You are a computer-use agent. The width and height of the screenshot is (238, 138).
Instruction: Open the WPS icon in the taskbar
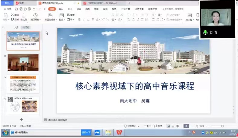[x=119, y=132]
